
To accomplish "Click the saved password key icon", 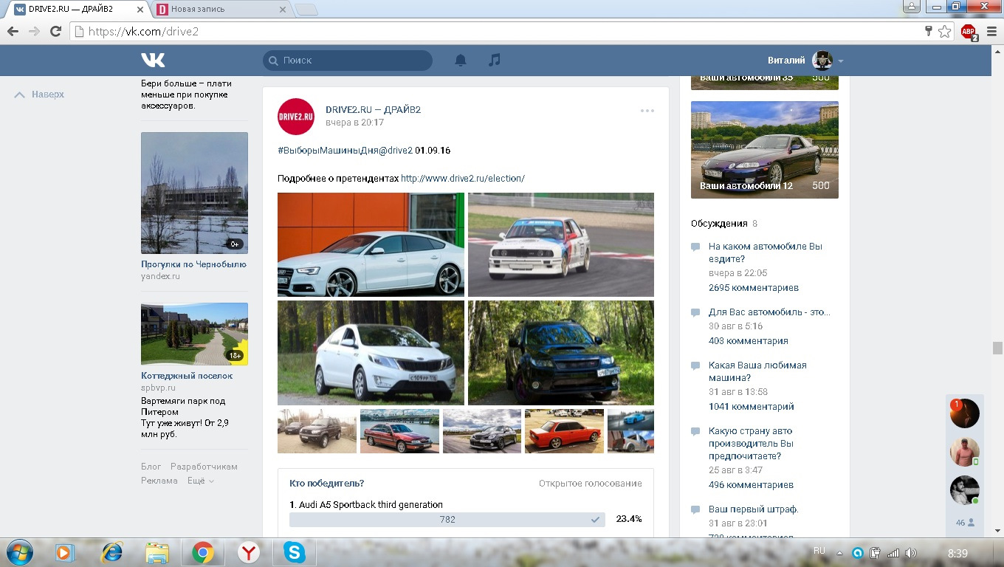I will click(929, 31).
